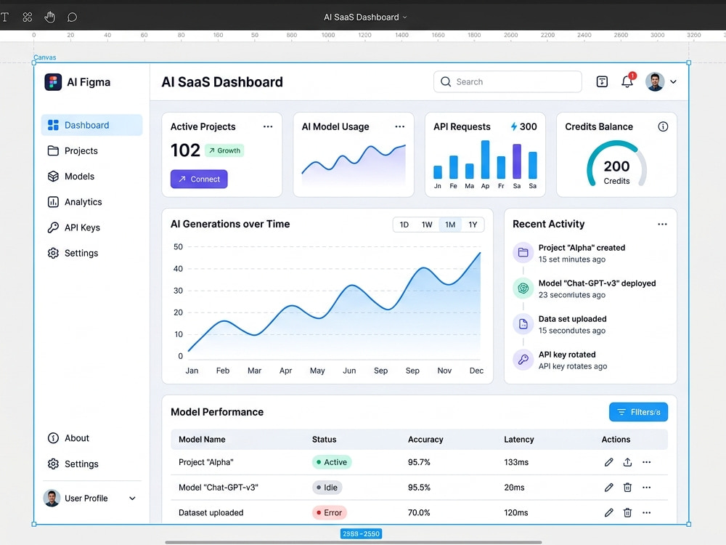This screenshot has width=726, height=545.
Task: Open Recent Activity more options
Action: (x=662, y=225)
